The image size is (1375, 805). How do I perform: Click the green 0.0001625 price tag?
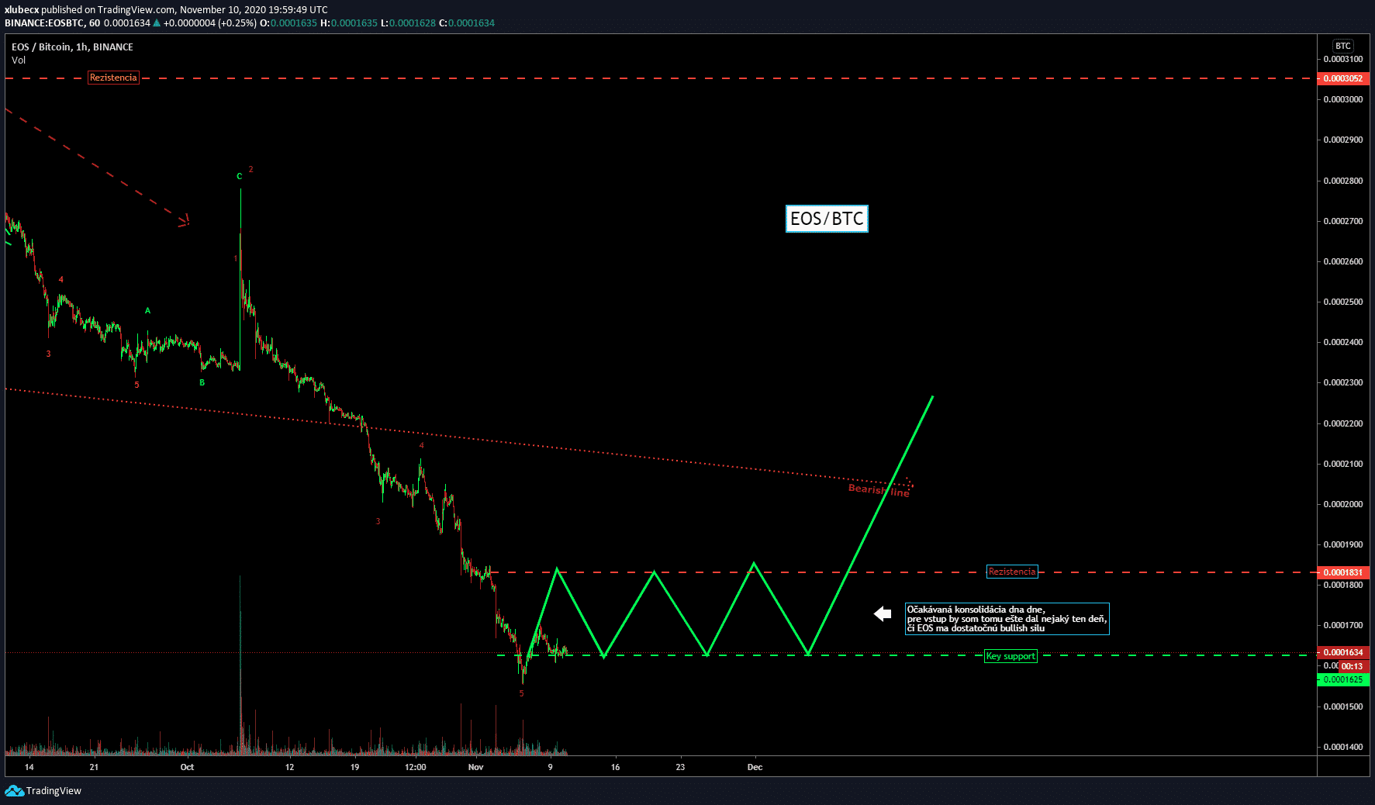[x=1342, y=679]
